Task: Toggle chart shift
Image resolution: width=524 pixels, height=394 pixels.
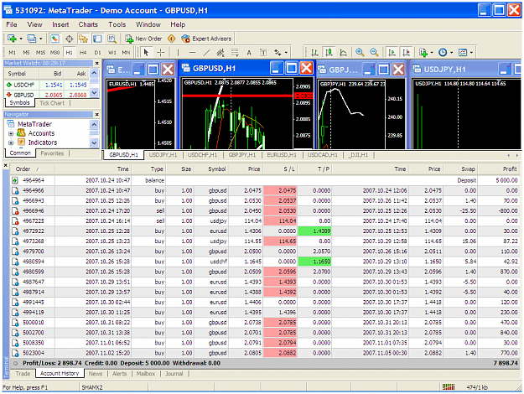Action: pos(407,53)
